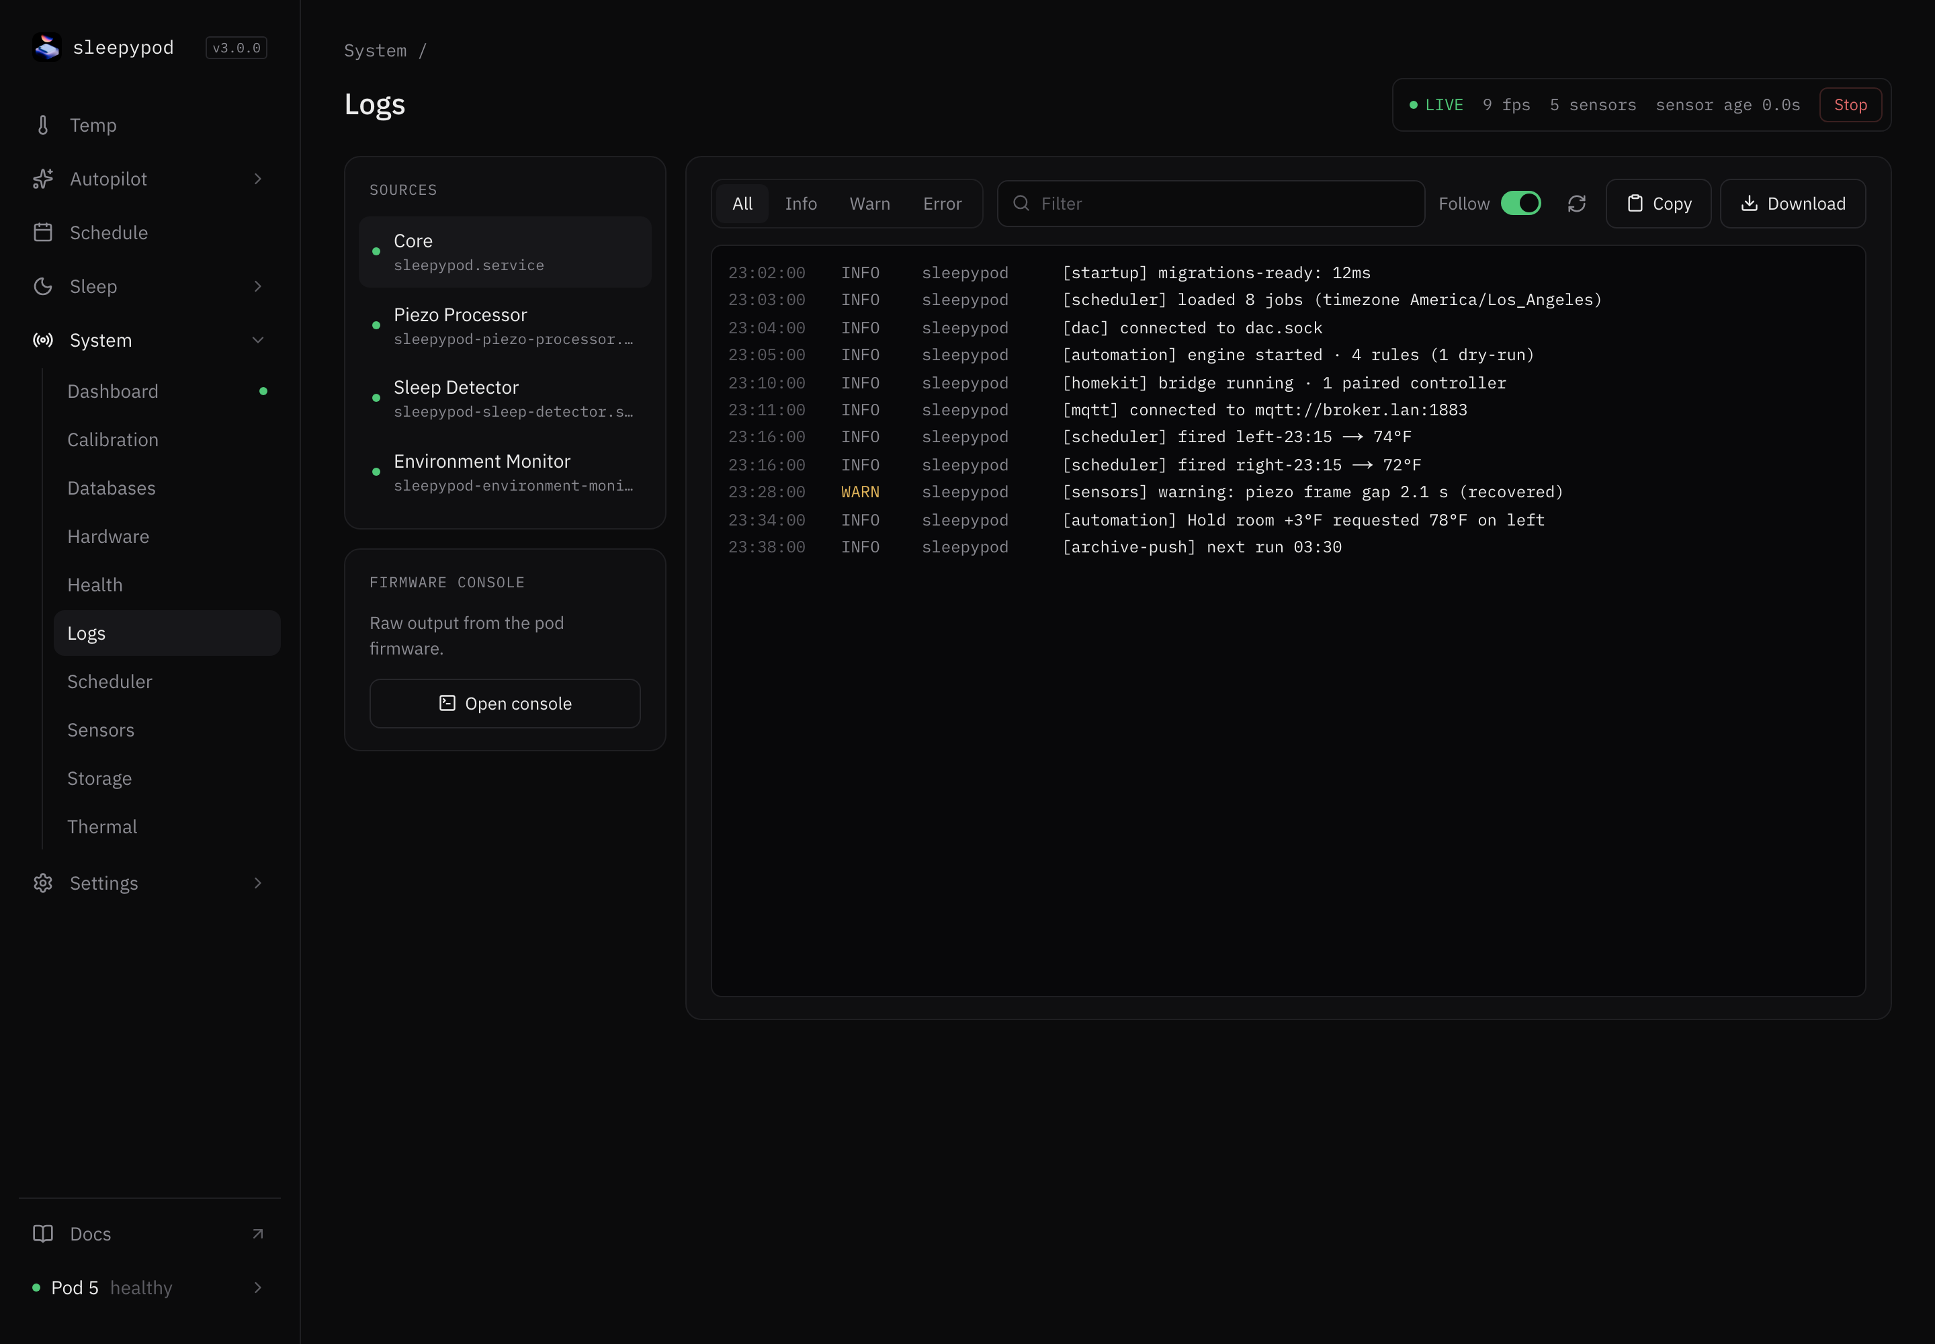Click the green dot next to LIVE
The width and height of the screenshot is (1935, 1344).
coord(1413,106)
